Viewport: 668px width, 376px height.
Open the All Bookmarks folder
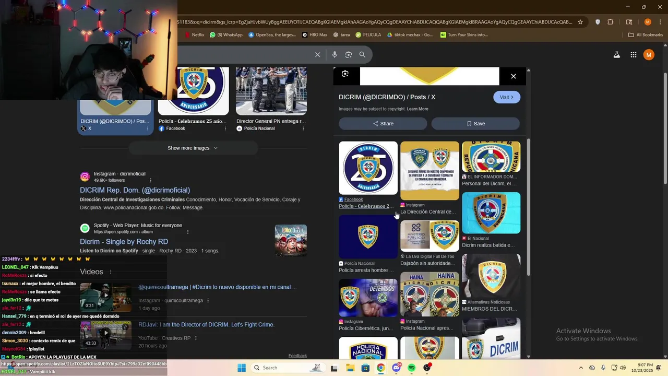point(646,35)
